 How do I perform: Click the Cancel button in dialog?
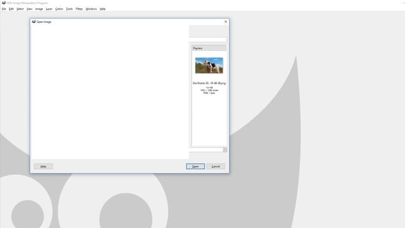[x=216, y=166]
